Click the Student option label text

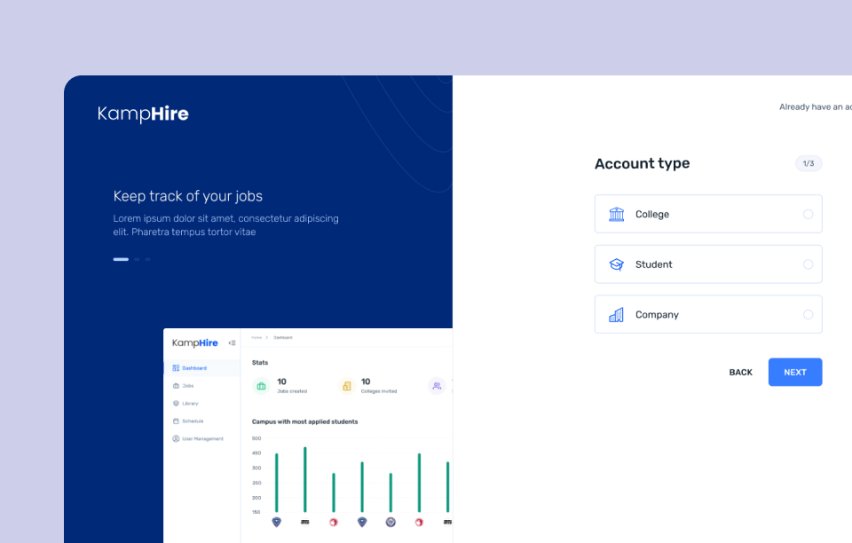pos(654,264)
